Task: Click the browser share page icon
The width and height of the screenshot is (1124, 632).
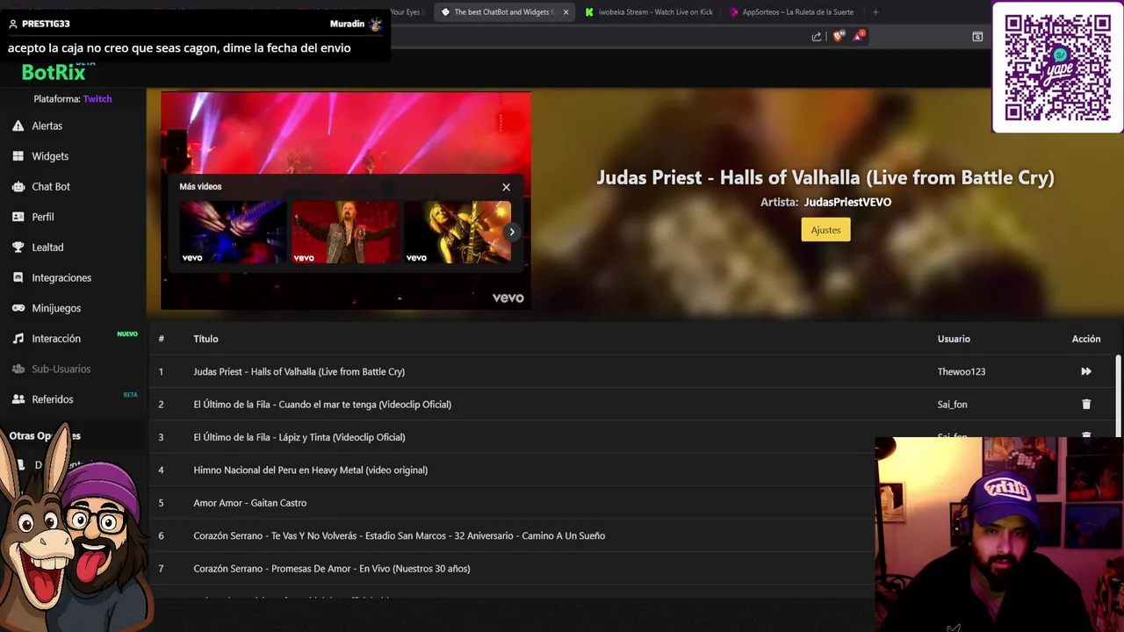Action: [x=817, y=37]
